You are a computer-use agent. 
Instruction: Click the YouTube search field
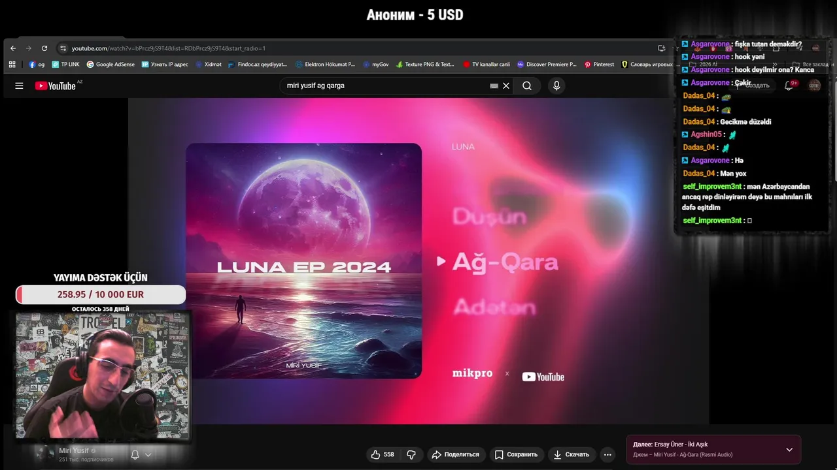[x=386, y=86]
